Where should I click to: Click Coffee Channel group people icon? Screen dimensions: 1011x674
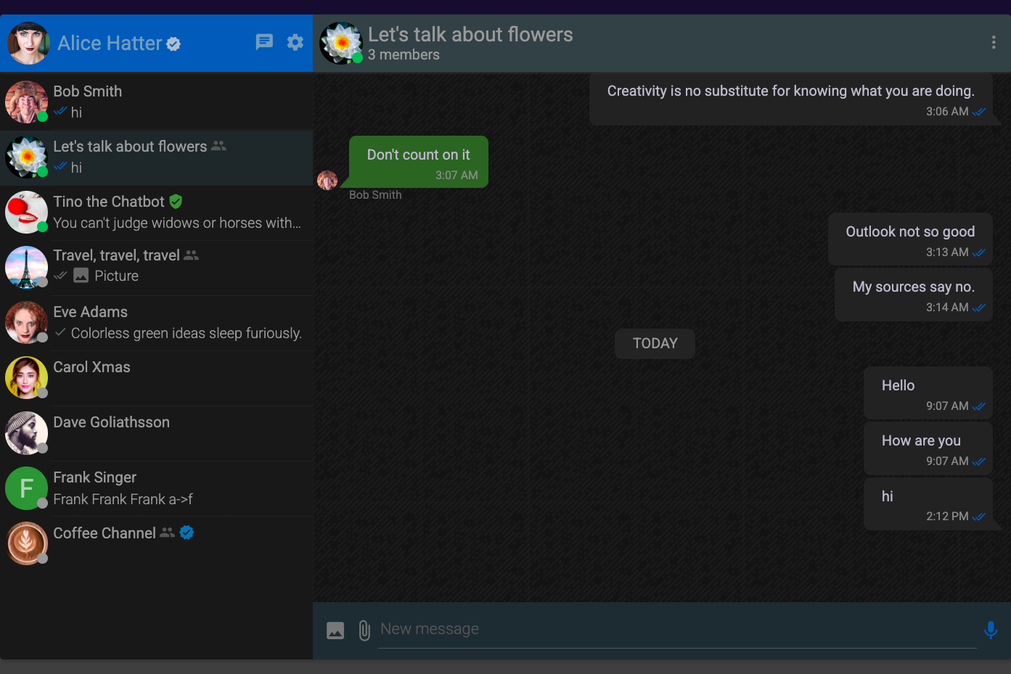pos(167,533)
